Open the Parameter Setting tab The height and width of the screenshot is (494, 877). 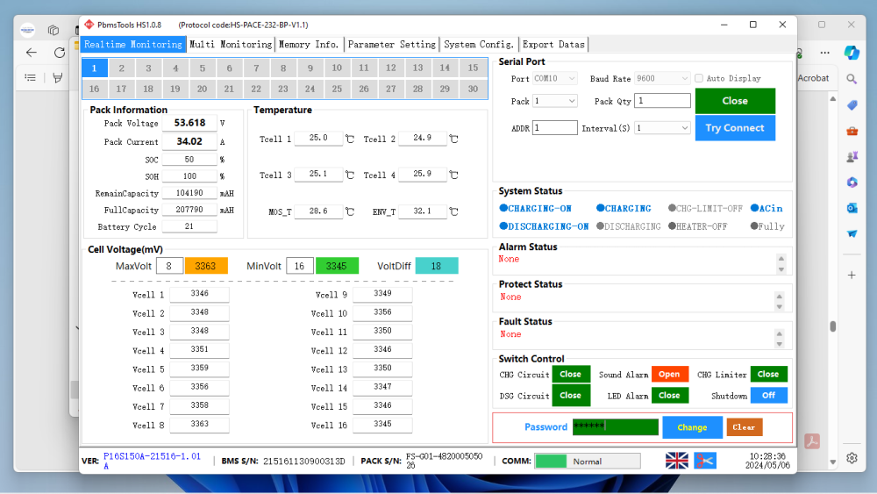391,44
